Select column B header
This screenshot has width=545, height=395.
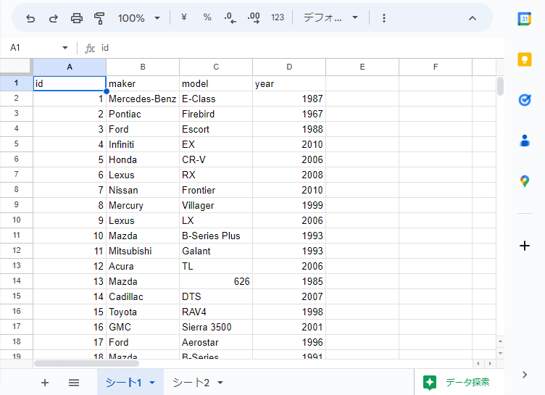tap(143, 67)
